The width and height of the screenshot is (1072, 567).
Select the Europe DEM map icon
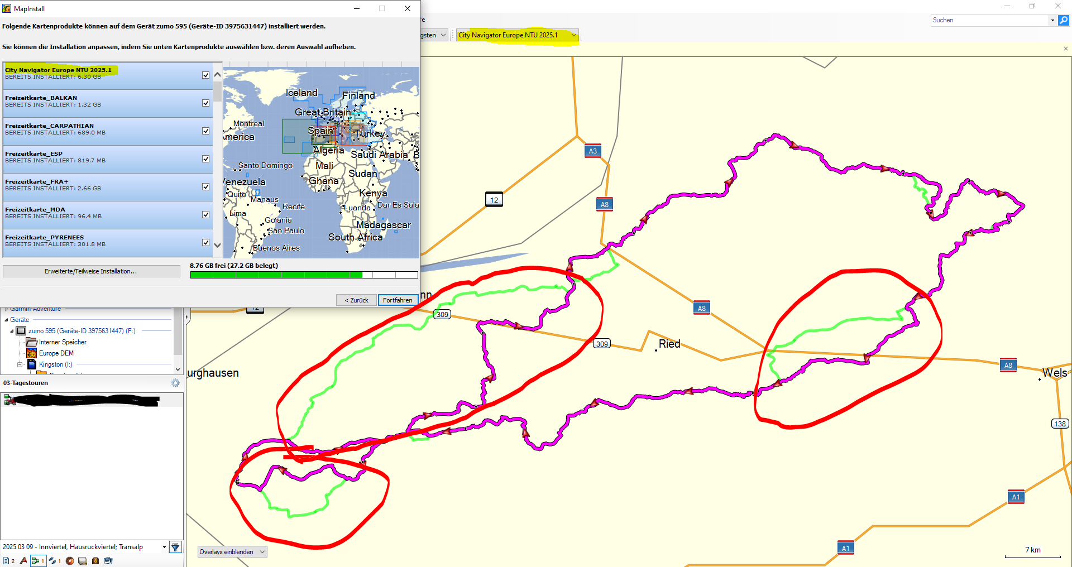32,353
